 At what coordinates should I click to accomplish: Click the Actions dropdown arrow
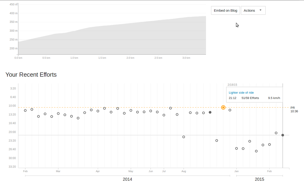click(x=260, y=10)
